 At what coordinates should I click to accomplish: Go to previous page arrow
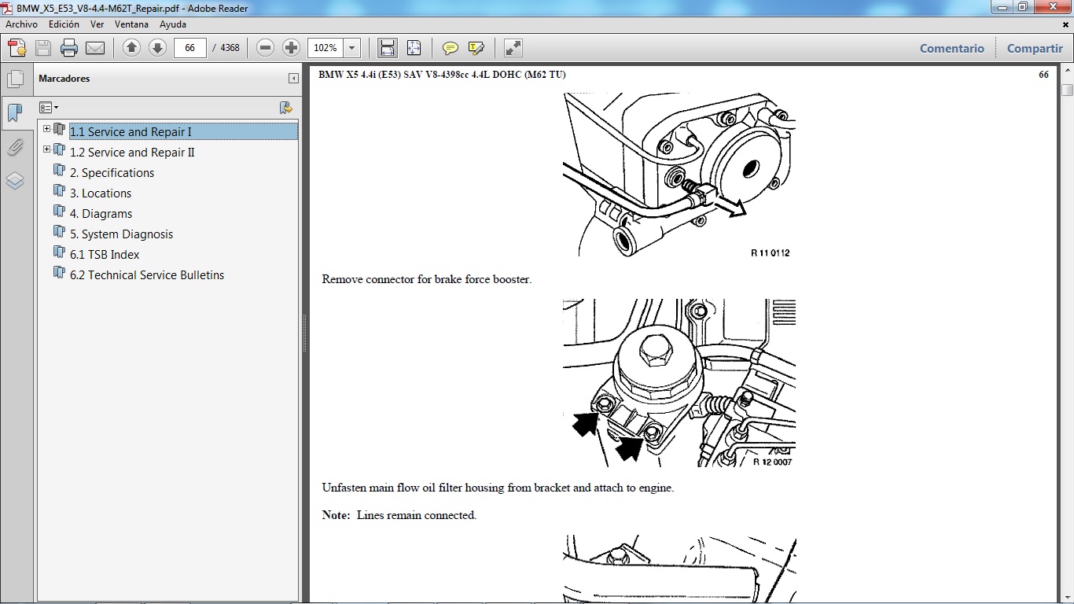tap(132, 48)
